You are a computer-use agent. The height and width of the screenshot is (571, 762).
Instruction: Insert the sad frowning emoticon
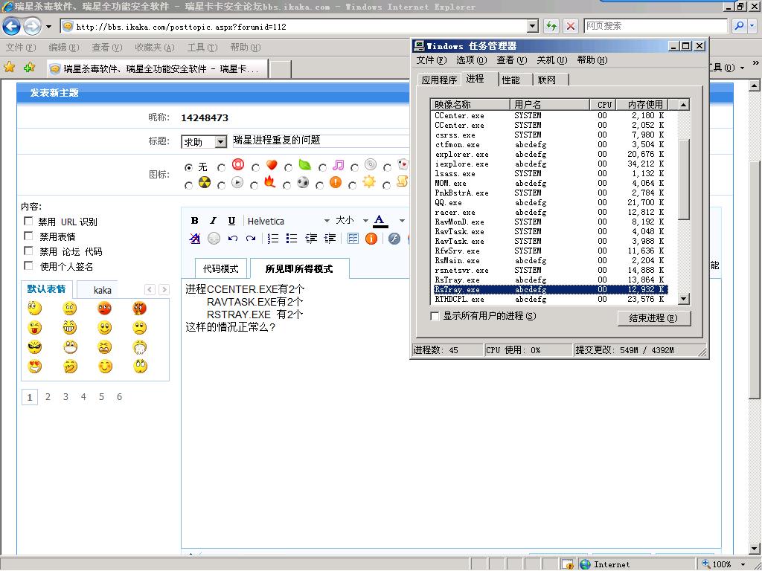[x=139, y=328]
